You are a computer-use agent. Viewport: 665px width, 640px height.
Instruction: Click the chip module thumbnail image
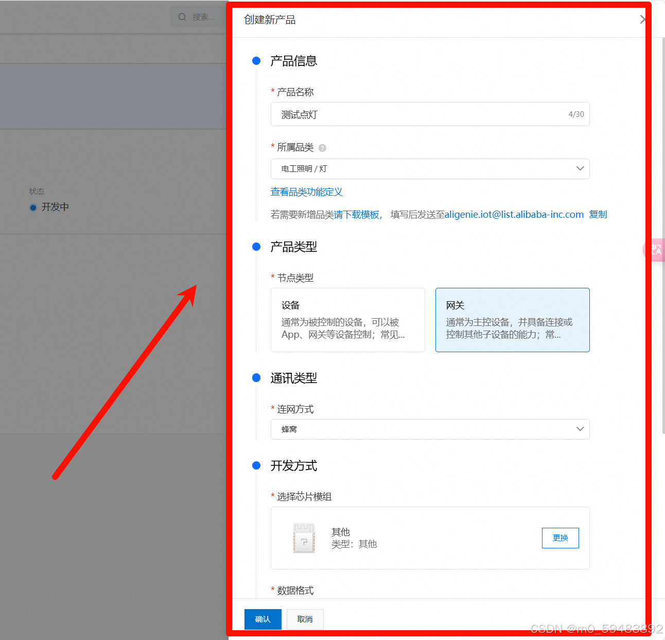pyautogui.click(x=304, y=538)
